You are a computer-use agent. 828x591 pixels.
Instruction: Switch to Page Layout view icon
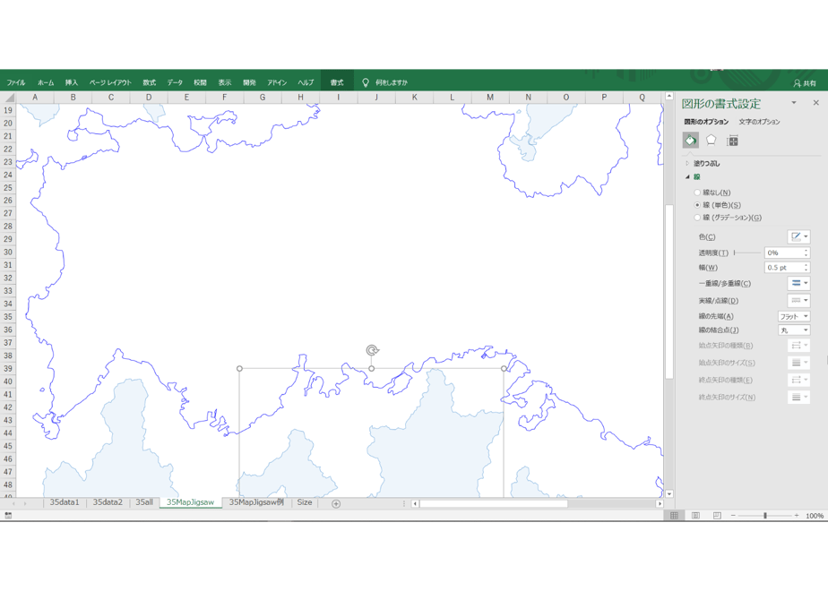[x=695, y=516]
